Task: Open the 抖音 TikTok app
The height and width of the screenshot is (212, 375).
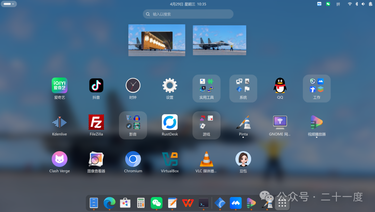Action: pyautogui.click(x=96, y=85)
